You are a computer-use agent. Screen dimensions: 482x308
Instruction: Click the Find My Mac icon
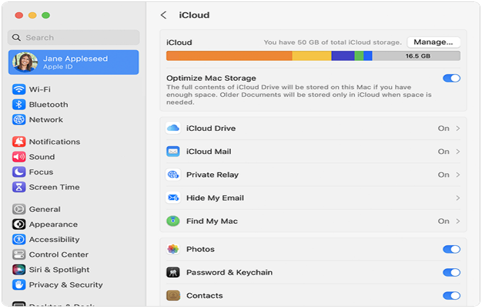(173, 221)
